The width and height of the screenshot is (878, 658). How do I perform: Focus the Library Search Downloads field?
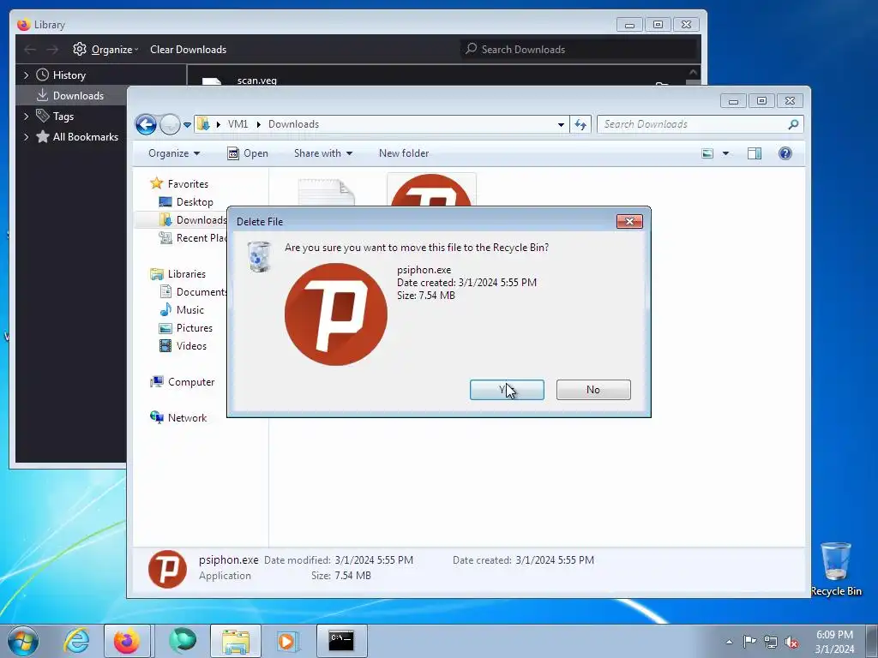(x=580, y=49)
